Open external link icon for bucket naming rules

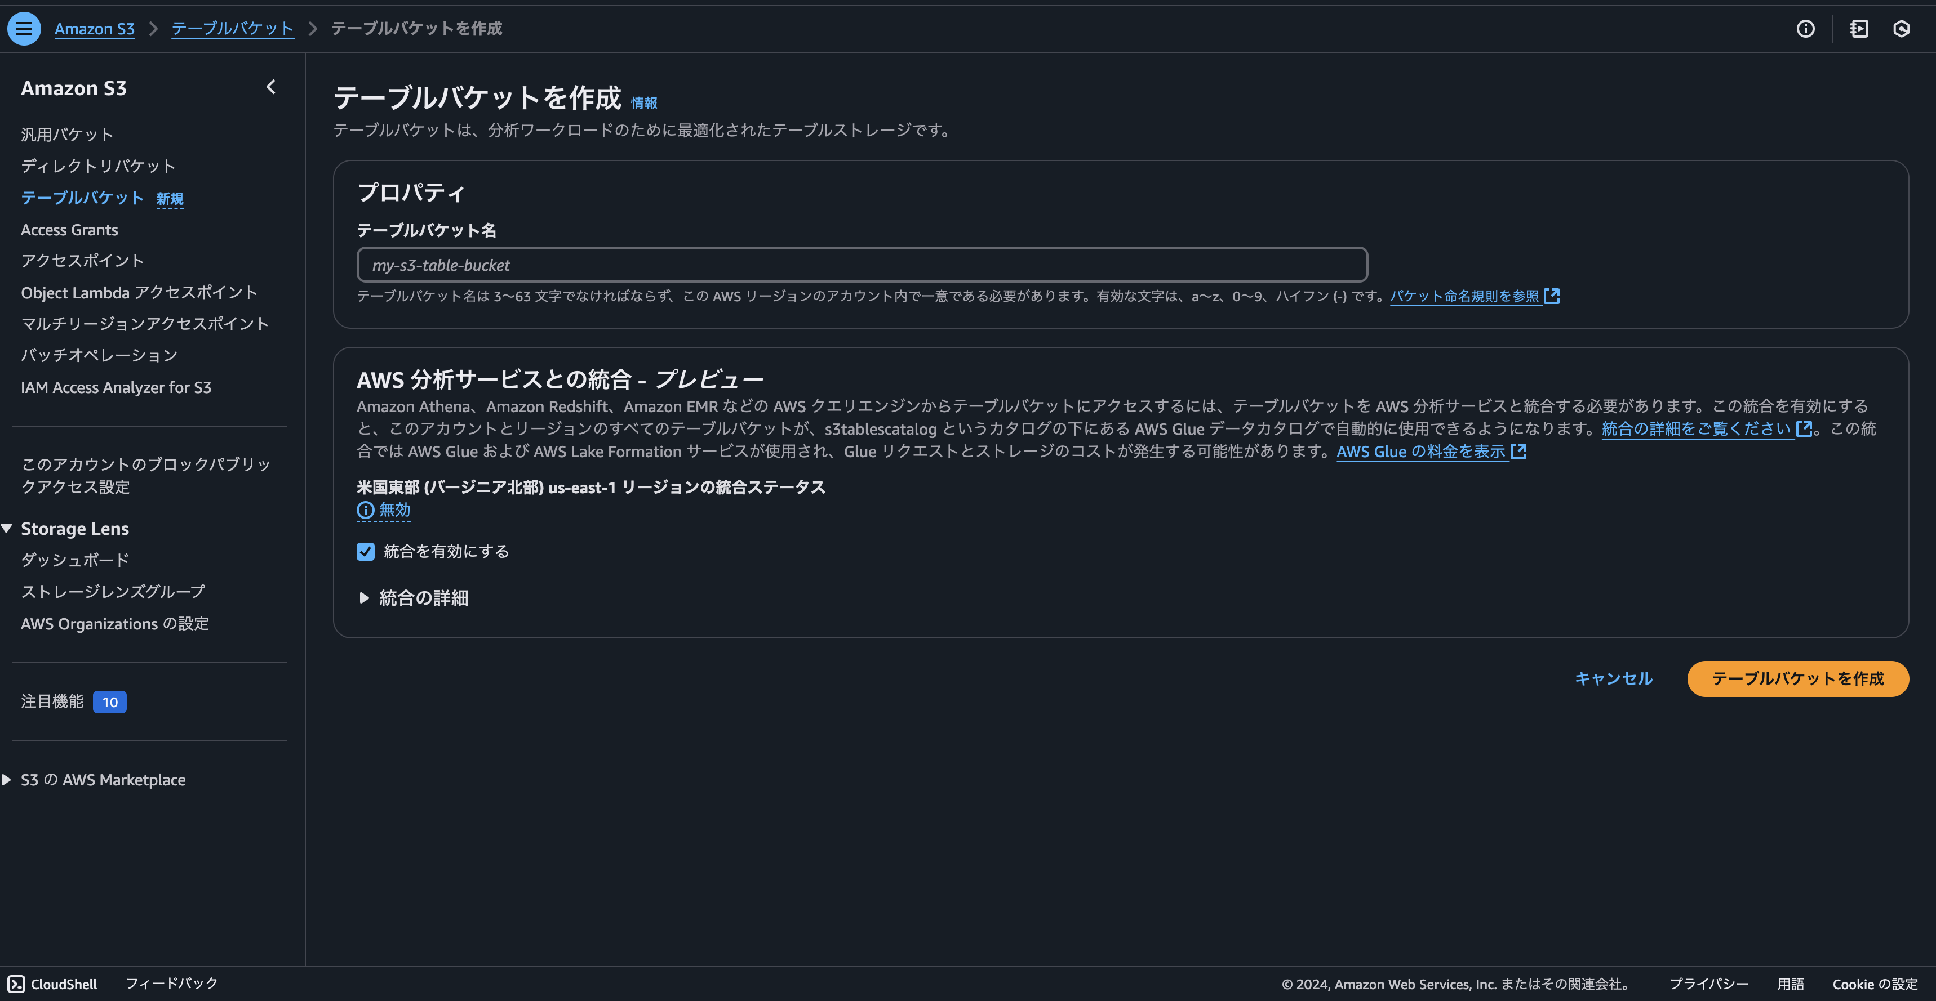(x=1552, y=296)
